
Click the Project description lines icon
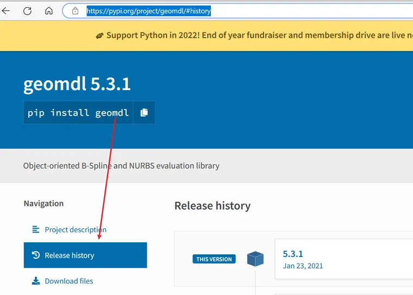pos(36,229)
